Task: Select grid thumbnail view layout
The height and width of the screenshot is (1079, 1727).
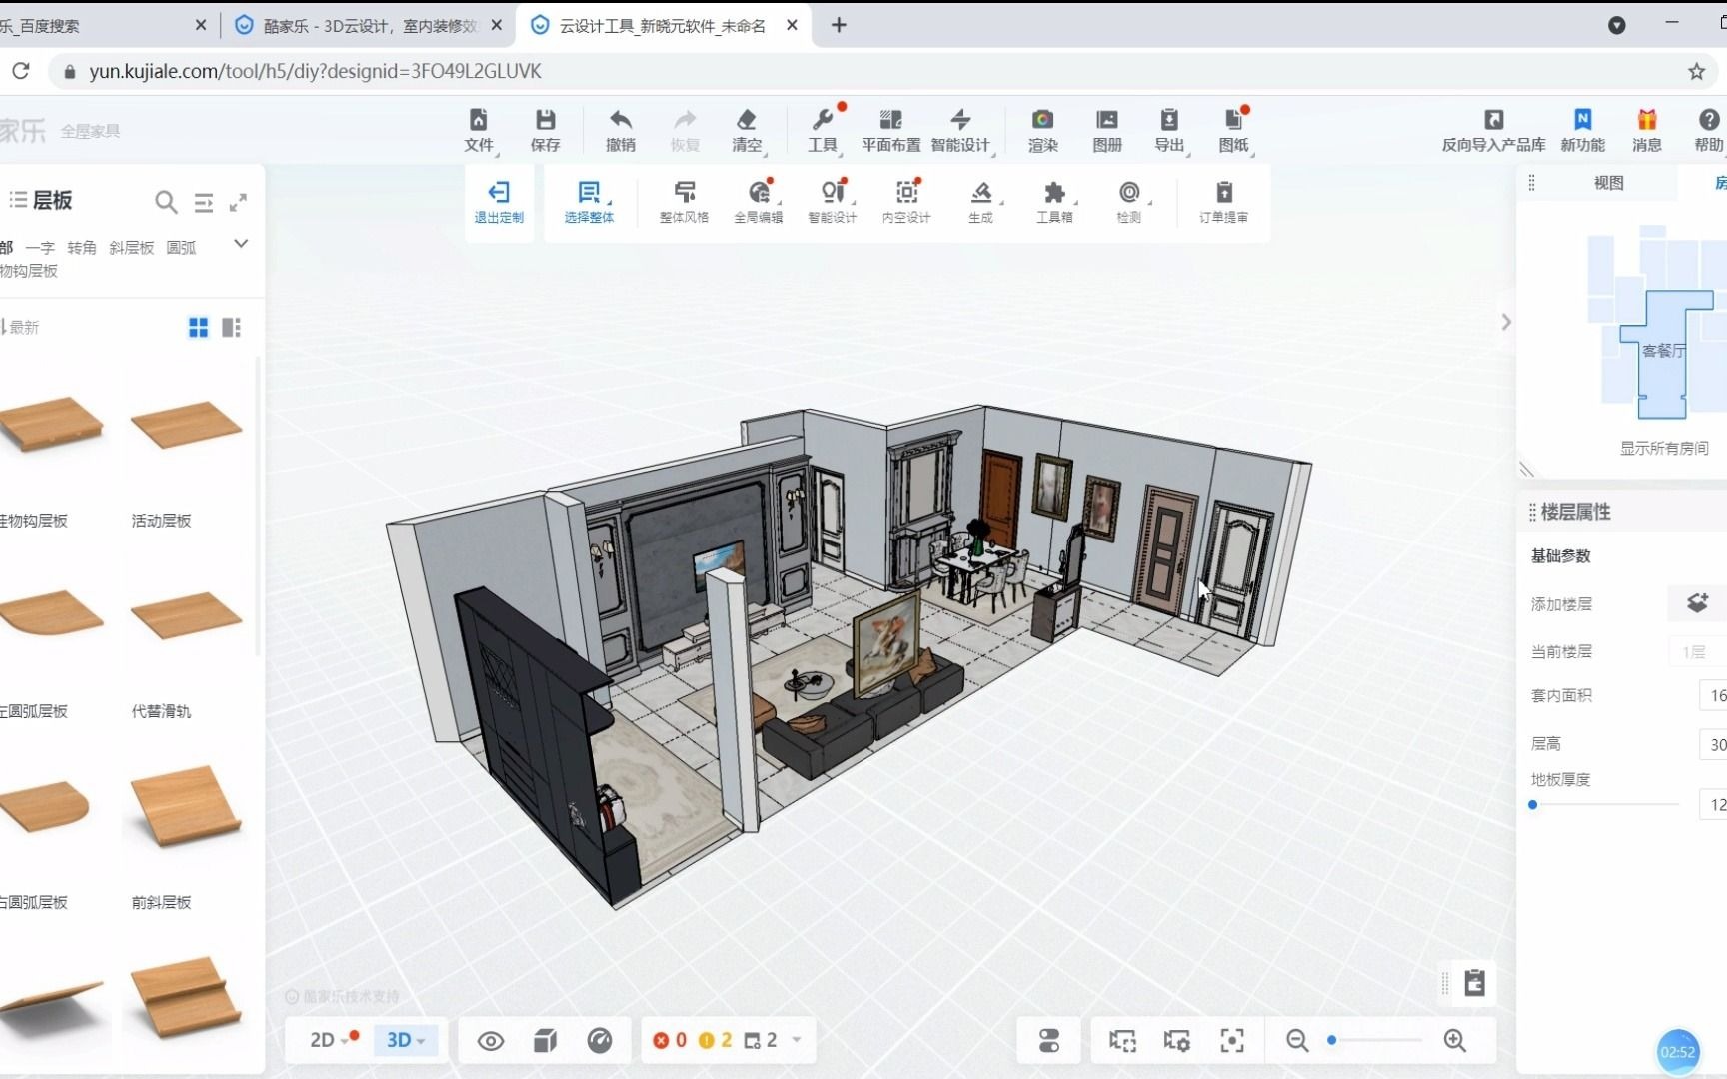Action: click(x=199, y=328)
